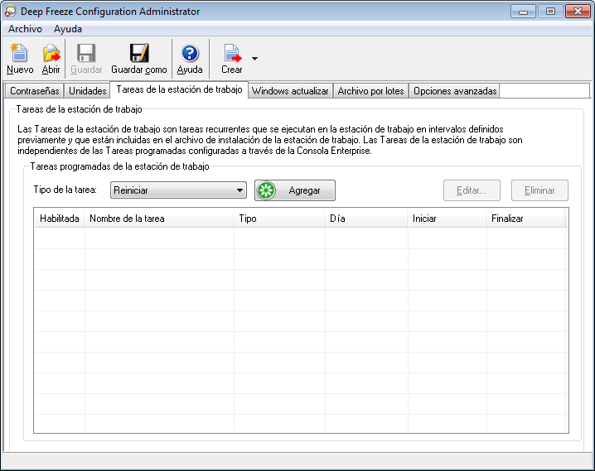Click the Agregar button
Image resolution: width=595 pixels, height=471 pixels.
click(x=295, y=190)
